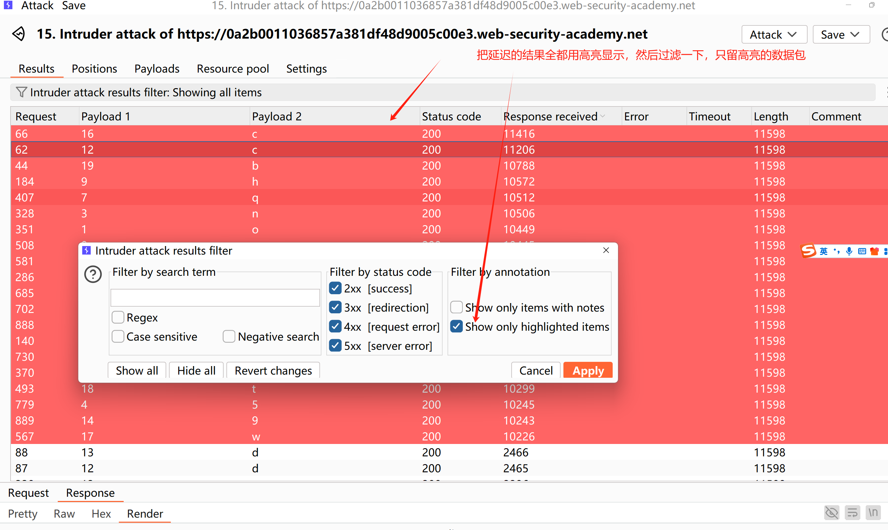
Task: Toggle the word wrap icon
Action: click(x=852, y=513)
